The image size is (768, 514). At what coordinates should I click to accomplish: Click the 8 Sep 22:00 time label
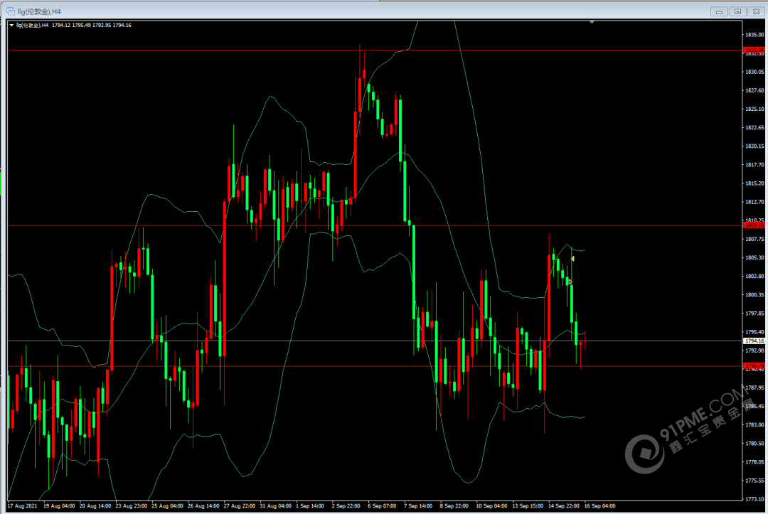pyautogui.click(x=454, y=506)
